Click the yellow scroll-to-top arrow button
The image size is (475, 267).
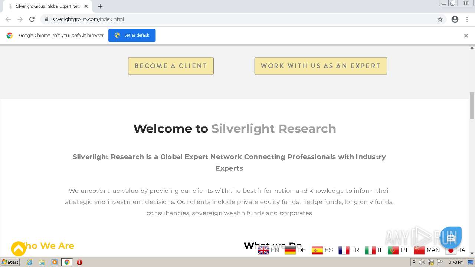pos(18,249)
